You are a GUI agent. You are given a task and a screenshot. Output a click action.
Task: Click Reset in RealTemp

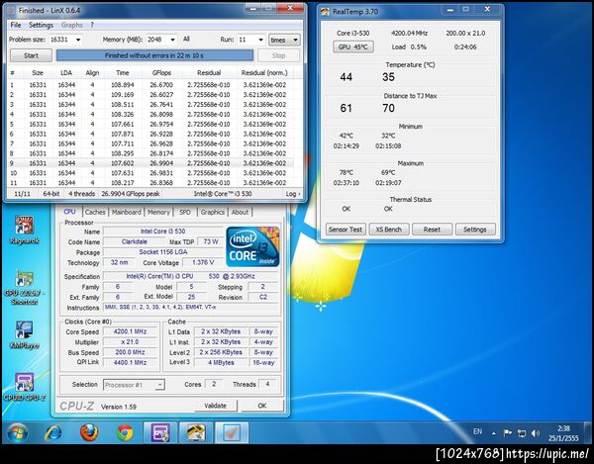[x=432, y=230]
